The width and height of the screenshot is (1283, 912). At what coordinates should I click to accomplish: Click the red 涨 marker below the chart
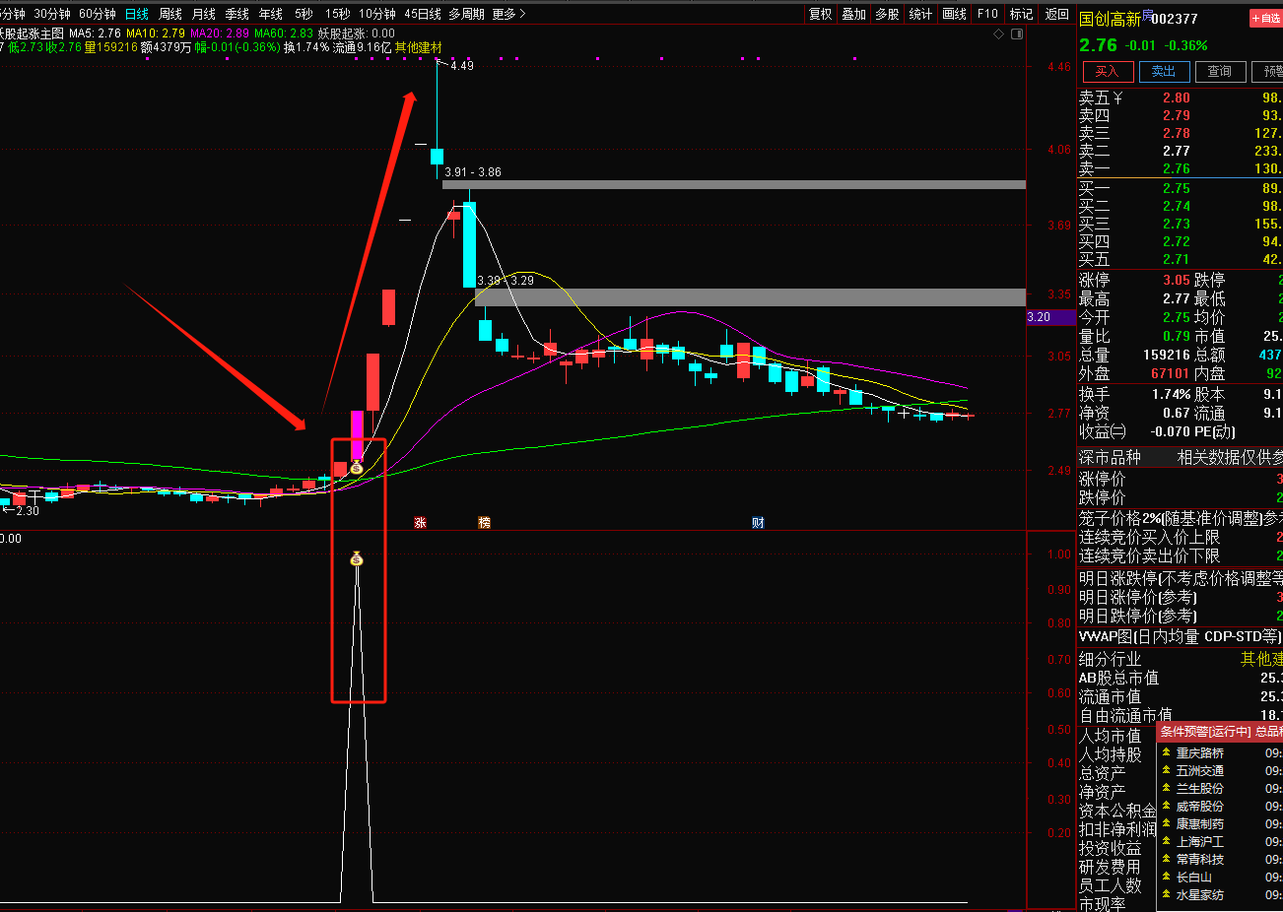(421, 523)
